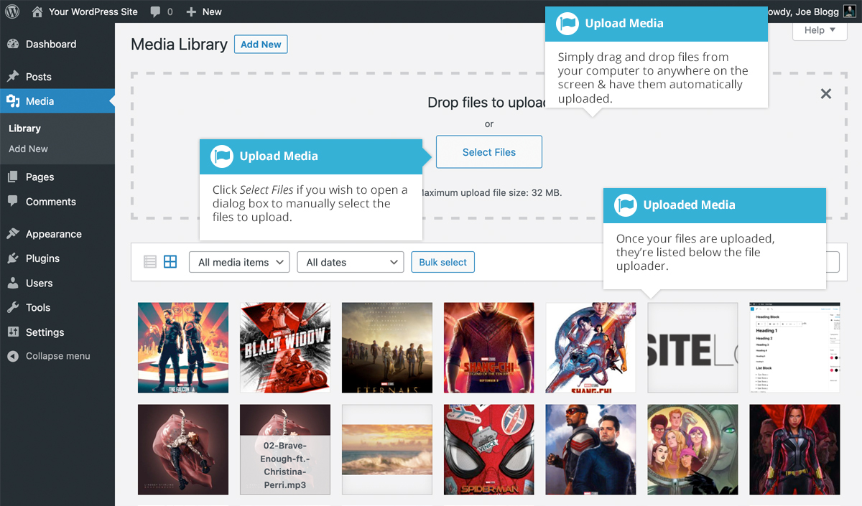Open Comments in the sidebar

click(57, 202)
